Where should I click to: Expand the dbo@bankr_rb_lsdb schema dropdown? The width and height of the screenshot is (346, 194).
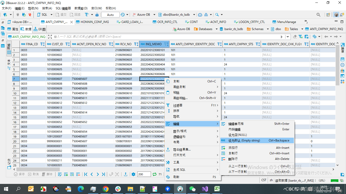pos(194,15)
